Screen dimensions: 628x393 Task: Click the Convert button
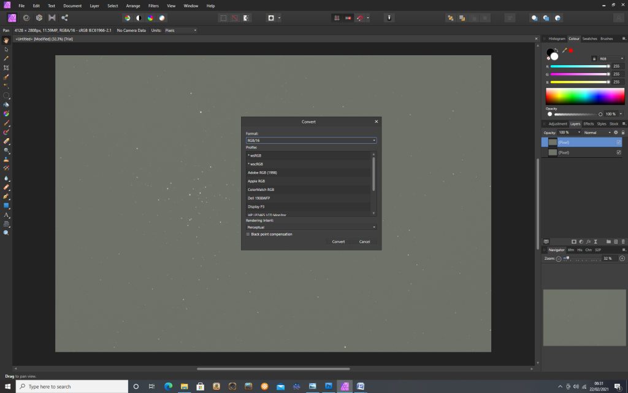339,242
